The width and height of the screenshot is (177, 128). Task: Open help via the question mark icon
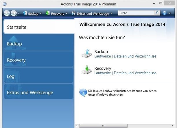[x=165, y=13]
